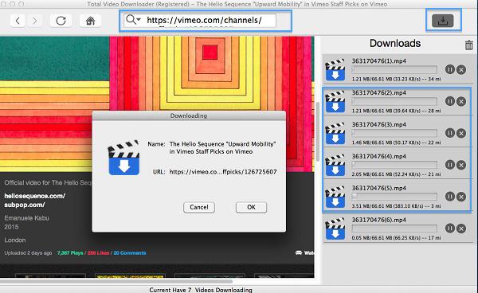
Task: Pause download of 363170476(5).mp4
Action: (450, 197)
